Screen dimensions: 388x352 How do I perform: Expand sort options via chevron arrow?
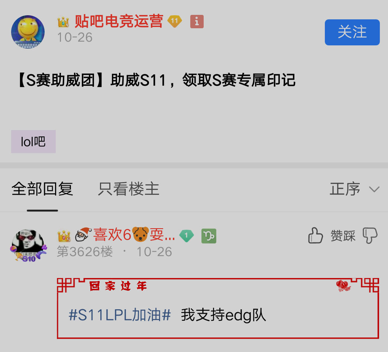pyautogui.click(x=374, y=190)
